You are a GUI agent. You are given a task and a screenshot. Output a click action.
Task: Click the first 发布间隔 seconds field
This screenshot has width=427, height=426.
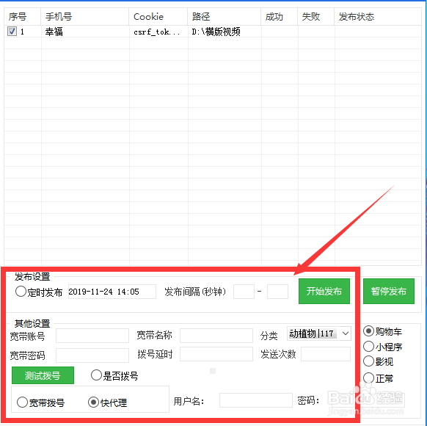pyautogui.click(x=244, y=292)
